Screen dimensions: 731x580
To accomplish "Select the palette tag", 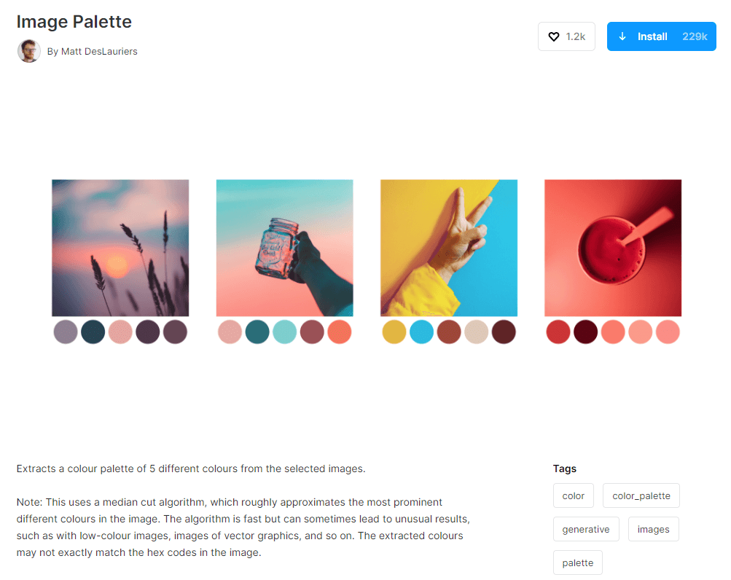I will (578, 563).
